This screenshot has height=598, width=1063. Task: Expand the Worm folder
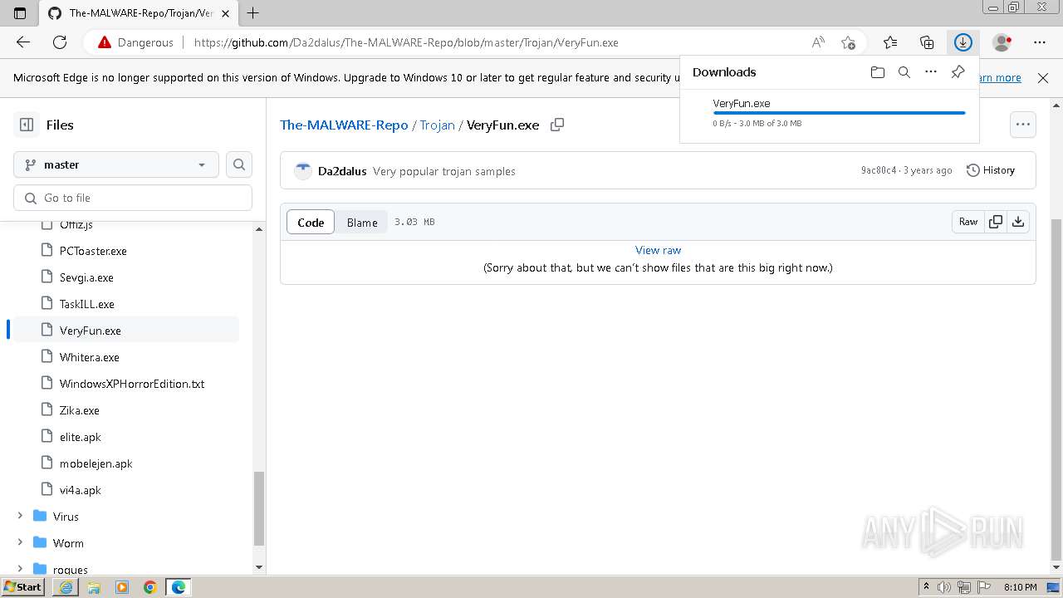click(20, 543)
